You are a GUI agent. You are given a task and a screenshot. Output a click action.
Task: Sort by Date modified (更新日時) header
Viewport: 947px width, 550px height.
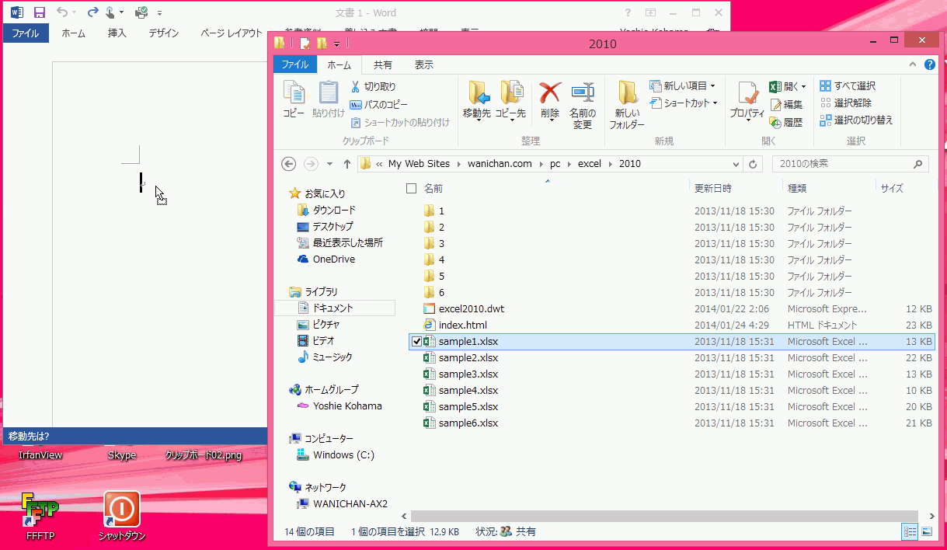point(712,189)
